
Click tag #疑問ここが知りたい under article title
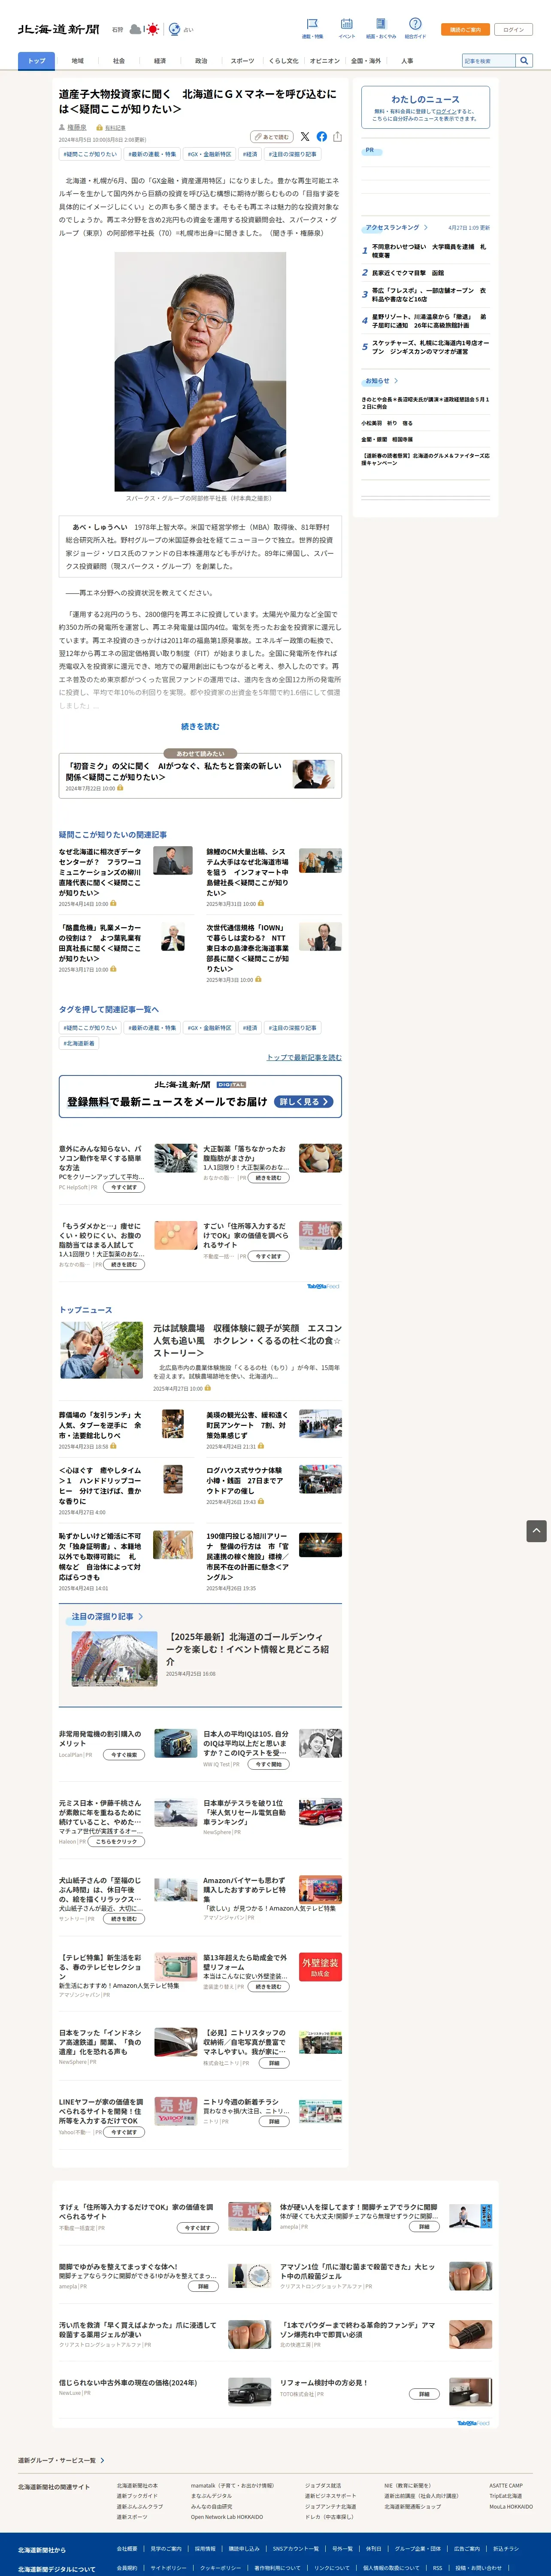coord(90,155)
